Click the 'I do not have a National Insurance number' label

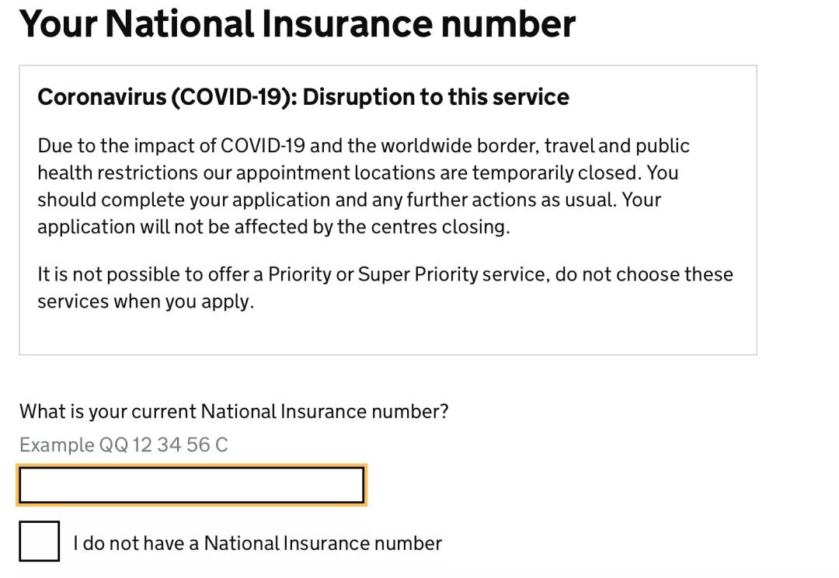257,543
